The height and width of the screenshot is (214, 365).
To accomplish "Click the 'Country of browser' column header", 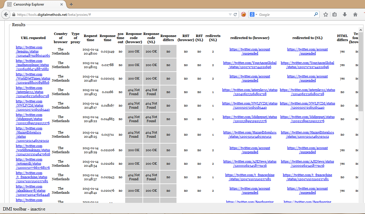I will [61, 38].
